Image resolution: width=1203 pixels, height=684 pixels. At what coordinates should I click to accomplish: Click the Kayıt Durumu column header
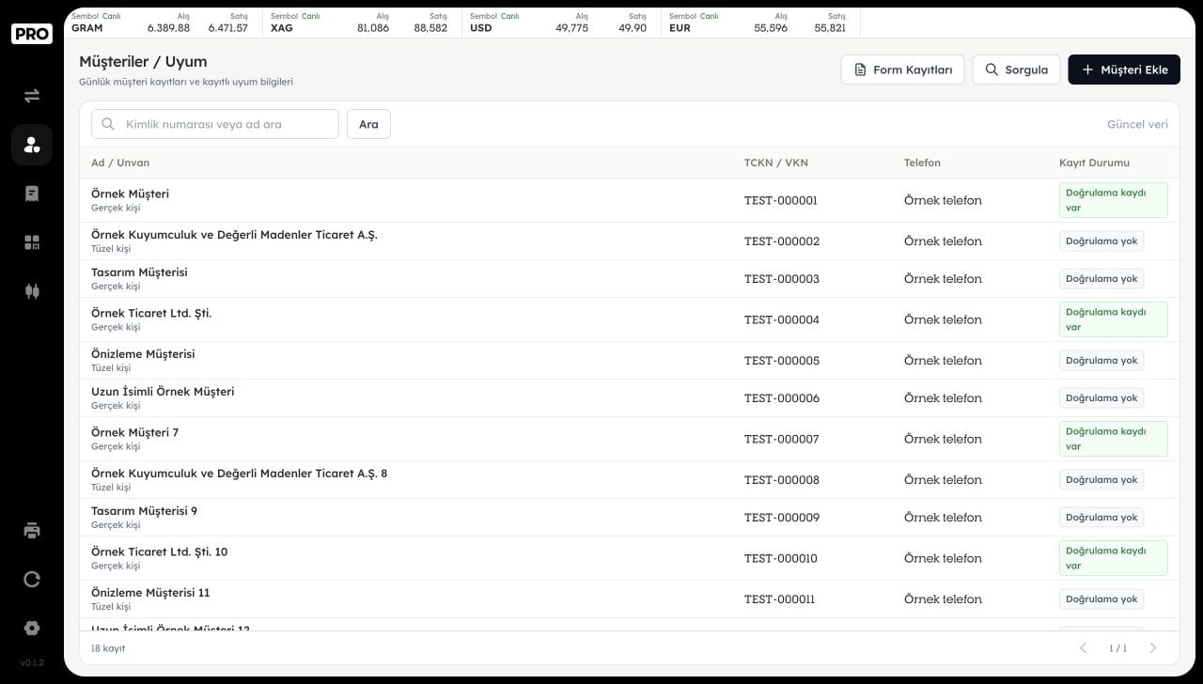click(1094, 163)
